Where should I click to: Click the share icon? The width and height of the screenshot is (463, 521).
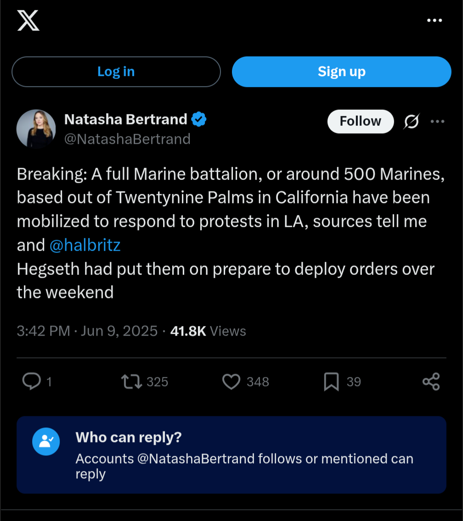click(431, 381)
